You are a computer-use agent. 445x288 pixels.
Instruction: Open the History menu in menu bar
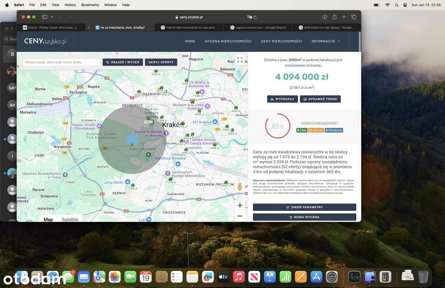[70, 5]
